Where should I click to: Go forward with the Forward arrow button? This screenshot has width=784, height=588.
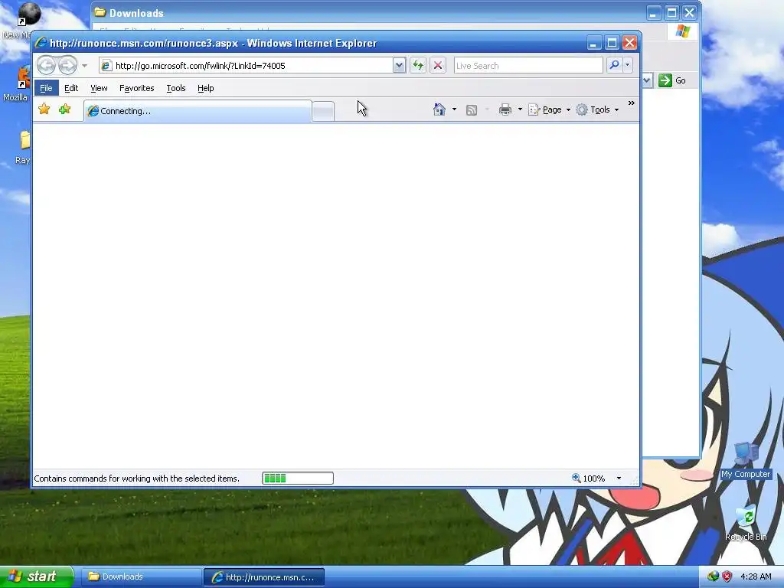click(67, 65)
